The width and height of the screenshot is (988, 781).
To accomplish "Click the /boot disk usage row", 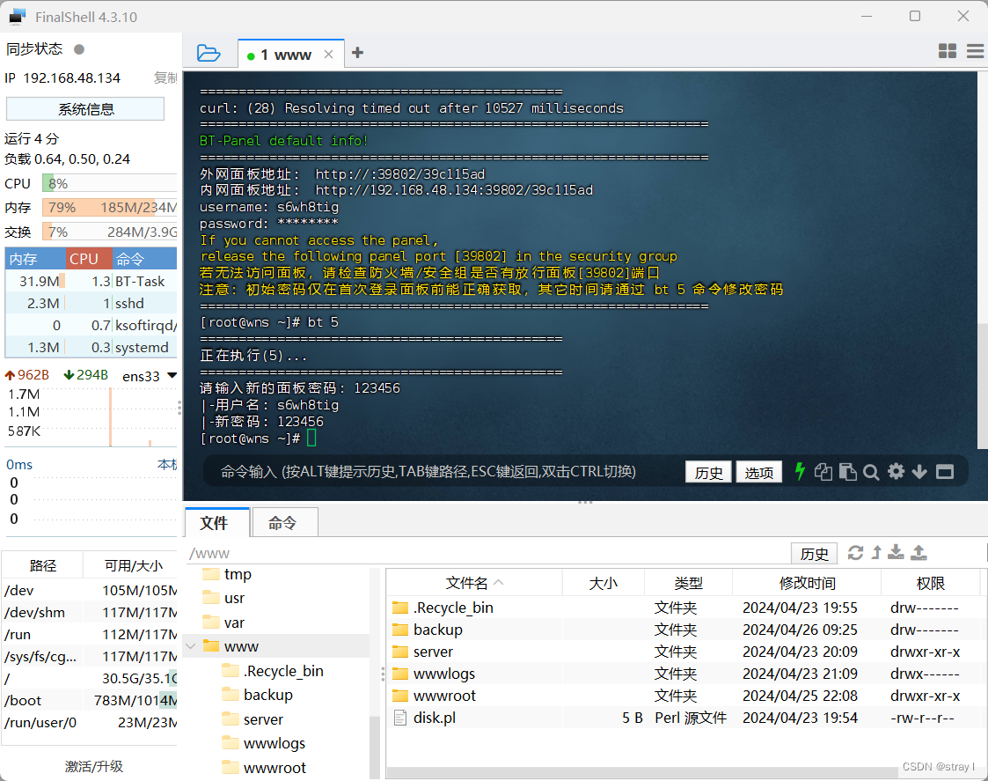I will pos(90,700).
